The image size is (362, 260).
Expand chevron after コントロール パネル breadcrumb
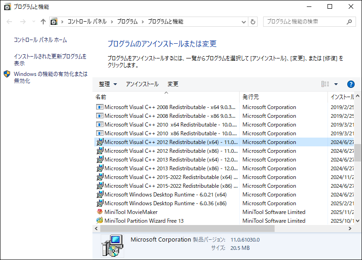click(x=112, y=22)
